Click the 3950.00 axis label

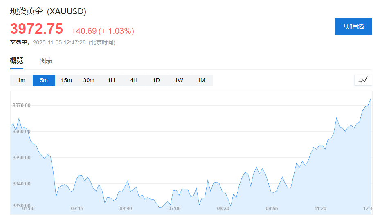pos(22,158)
